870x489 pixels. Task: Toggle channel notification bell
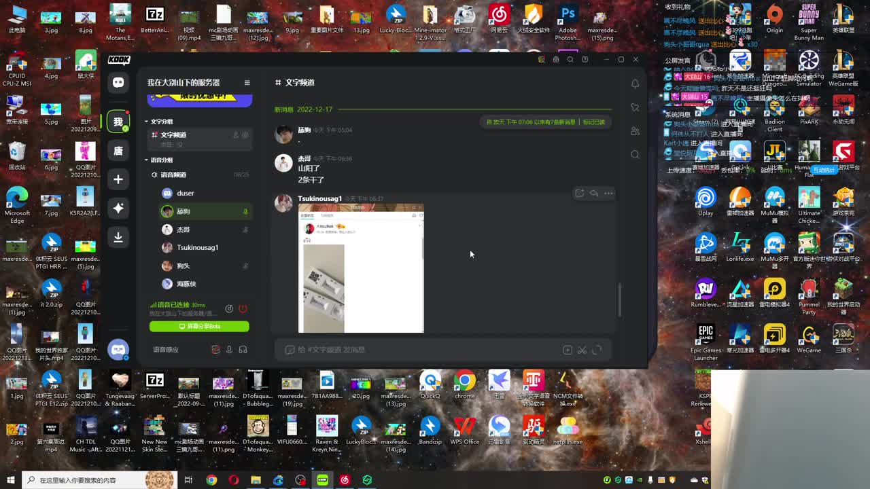(635, 83)
